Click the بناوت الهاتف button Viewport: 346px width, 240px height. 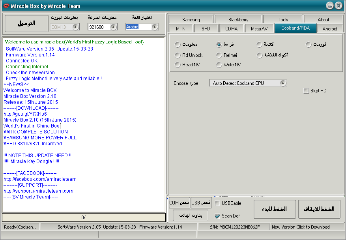pos(191,215)
